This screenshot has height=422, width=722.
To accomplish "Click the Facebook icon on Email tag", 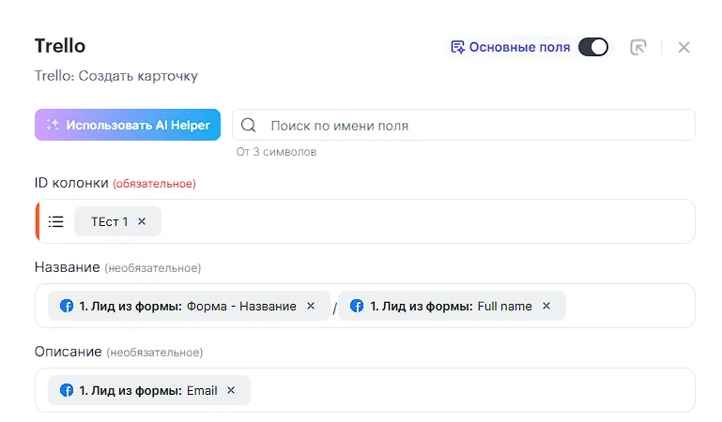I will 67,390.
